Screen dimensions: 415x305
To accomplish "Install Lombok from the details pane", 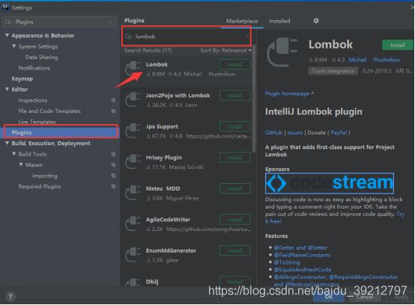I will [398, 45].
